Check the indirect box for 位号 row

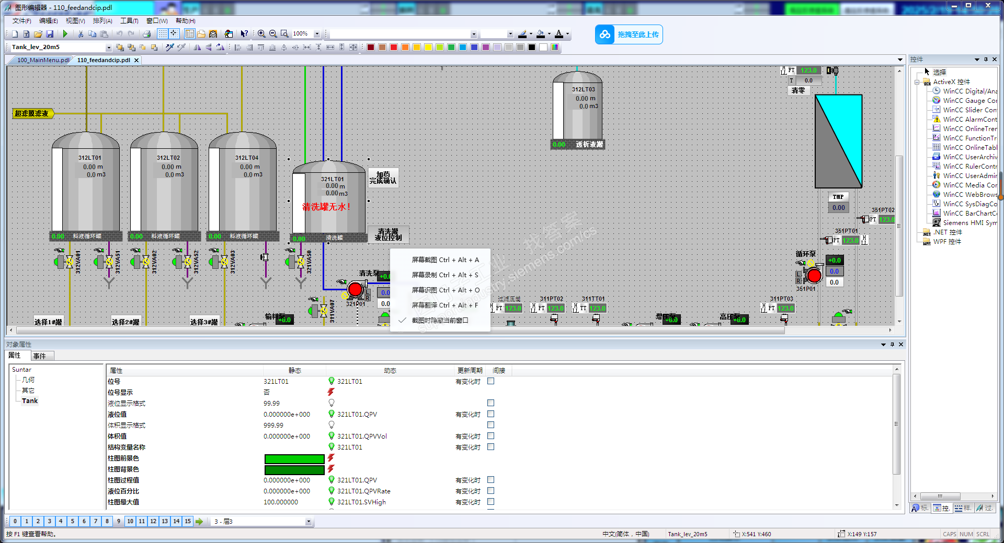point(490,381)
